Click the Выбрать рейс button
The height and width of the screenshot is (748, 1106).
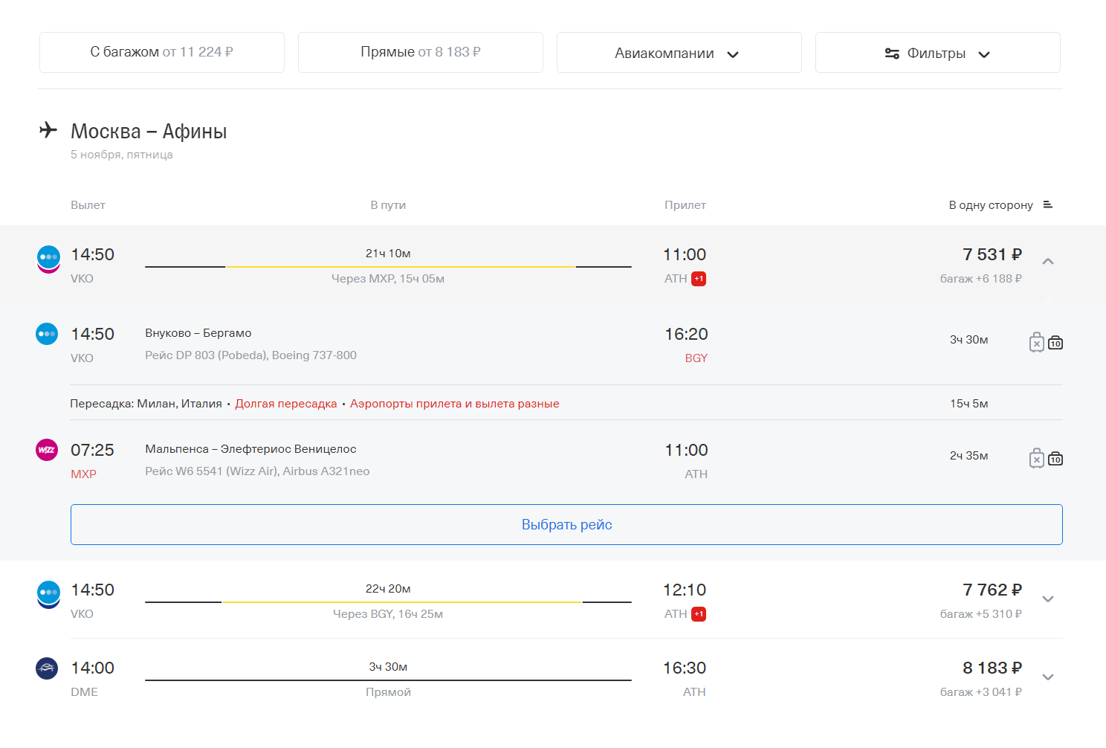point(566,524)
